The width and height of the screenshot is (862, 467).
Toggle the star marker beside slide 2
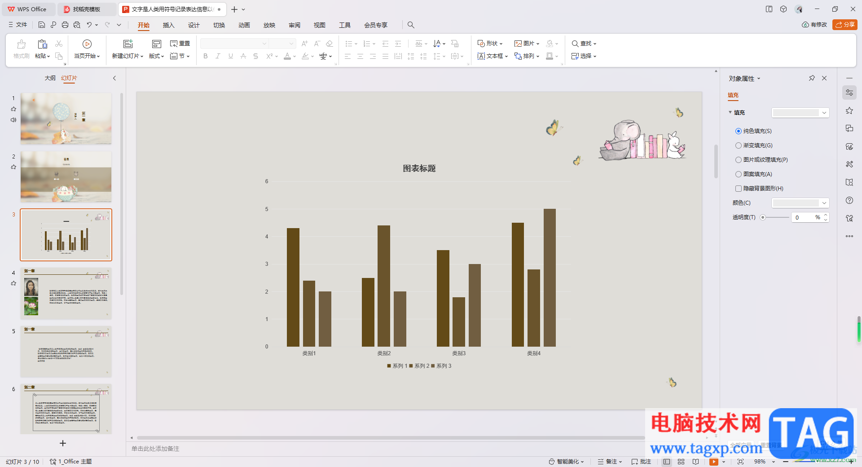point(13,167)
